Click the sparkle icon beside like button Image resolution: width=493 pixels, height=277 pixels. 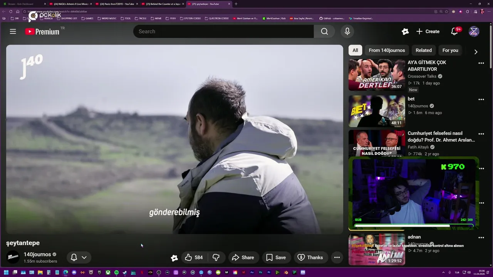(174, 258)
